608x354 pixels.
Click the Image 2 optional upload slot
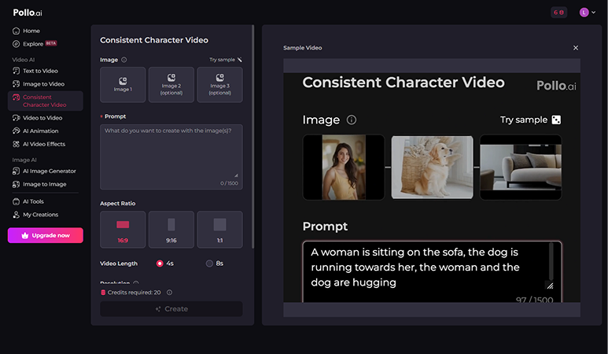point(171,84)
